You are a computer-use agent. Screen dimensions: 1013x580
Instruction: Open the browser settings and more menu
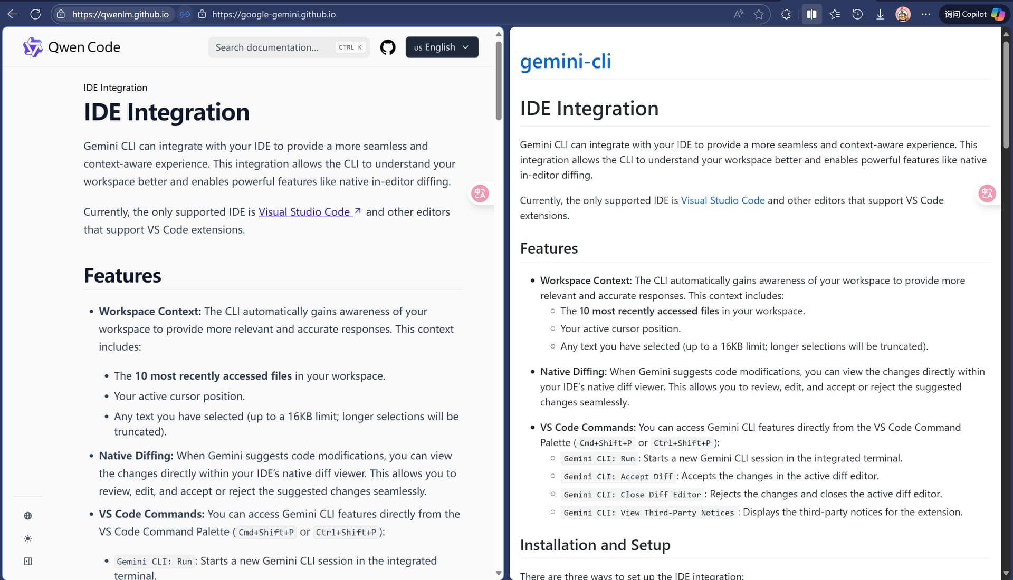926,14
